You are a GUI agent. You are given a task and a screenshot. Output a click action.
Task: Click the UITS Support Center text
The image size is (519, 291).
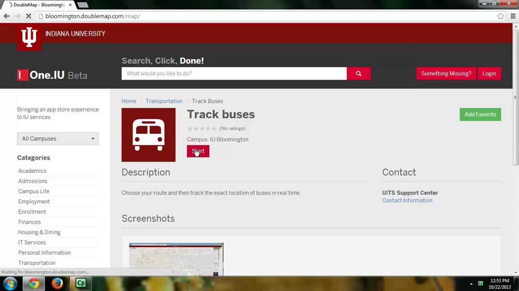click(410, 193)
